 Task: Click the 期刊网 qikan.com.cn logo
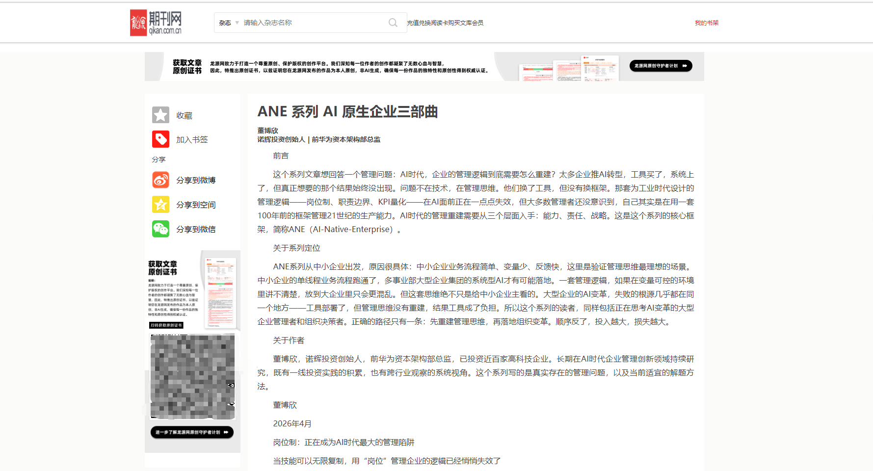[x=156, y=23]
